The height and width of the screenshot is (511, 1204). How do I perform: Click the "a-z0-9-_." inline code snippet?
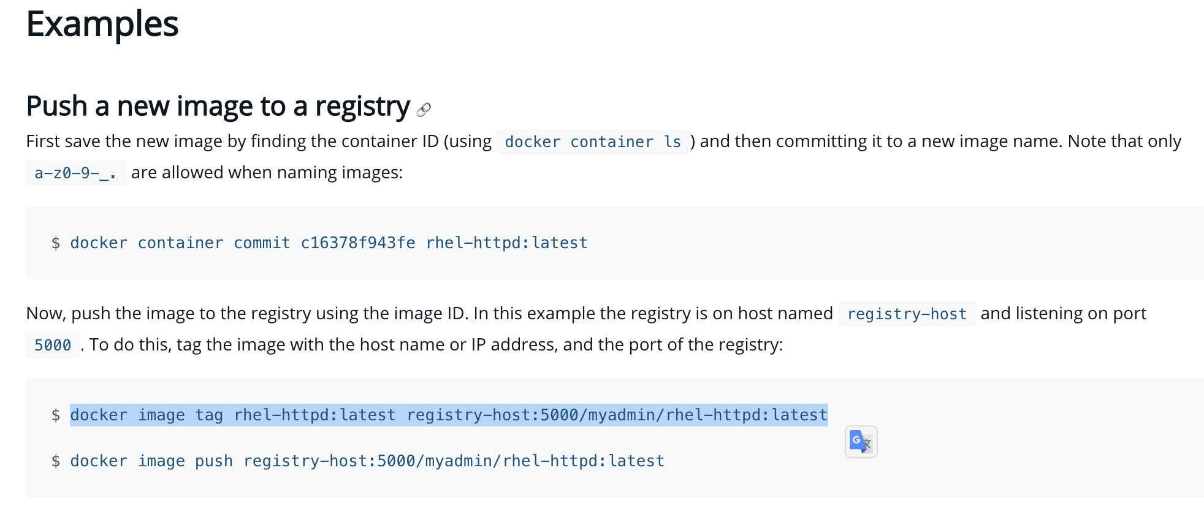click(x=75, y=173)
